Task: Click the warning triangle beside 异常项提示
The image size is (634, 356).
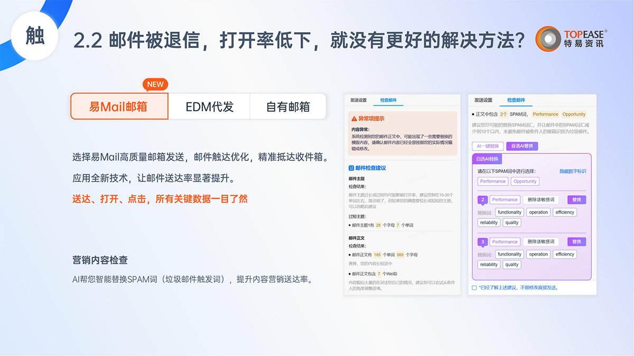Action: pyautogui.click(x=355, y=119)
